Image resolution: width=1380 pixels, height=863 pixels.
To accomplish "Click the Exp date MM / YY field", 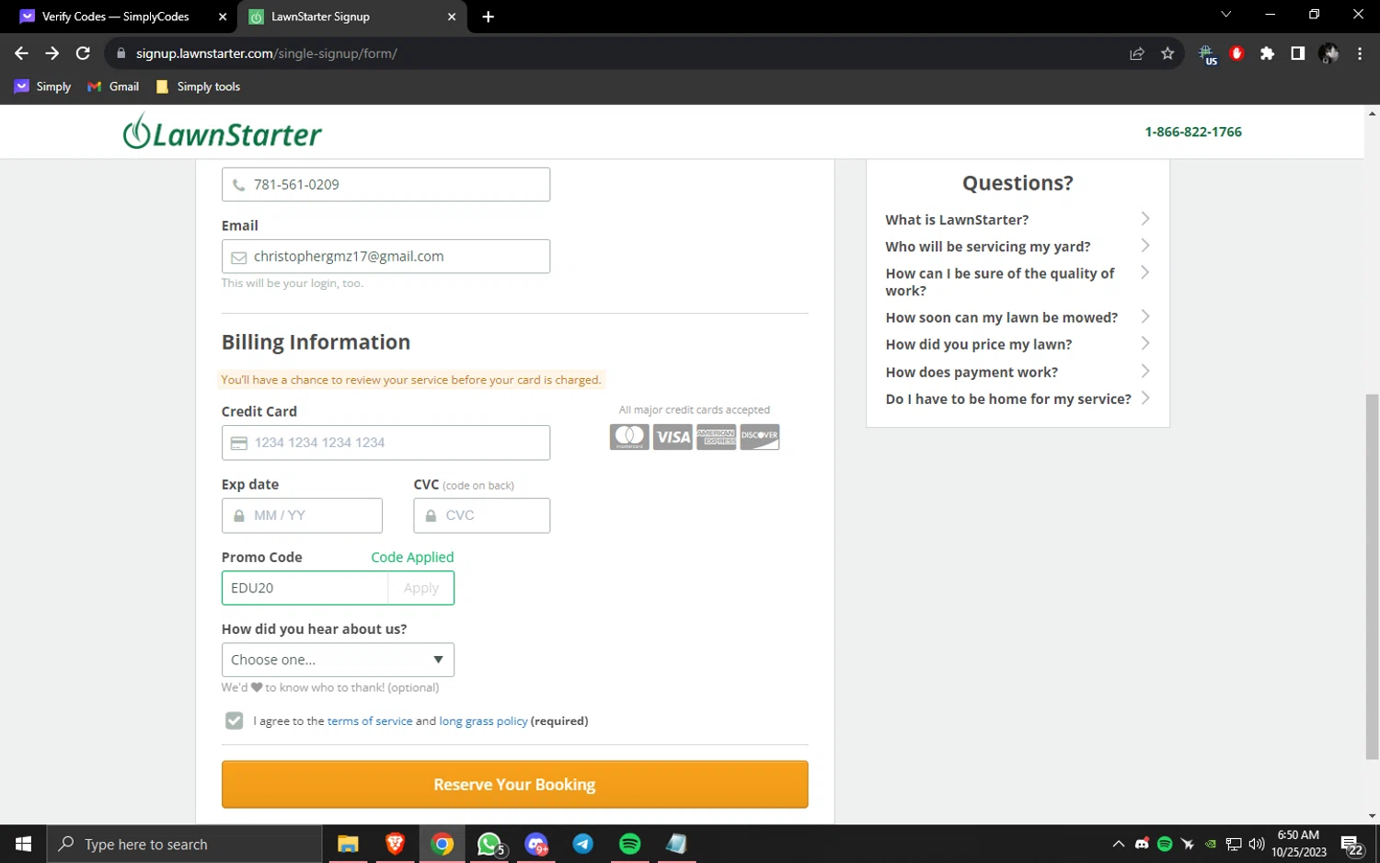I will pos(302,515).
